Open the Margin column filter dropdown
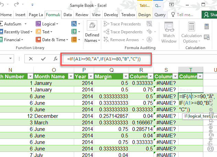 pyautogui.click(x=126, y=76)
